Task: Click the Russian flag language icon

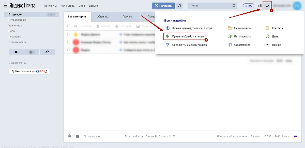Action: [x=296, y=136]
